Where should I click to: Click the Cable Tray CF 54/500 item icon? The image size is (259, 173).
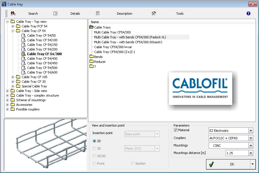[24, 68]
